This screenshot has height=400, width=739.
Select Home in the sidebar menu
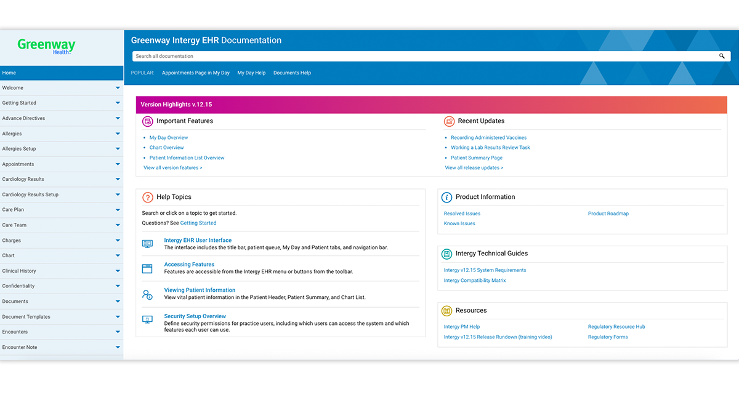pos(62,73)
